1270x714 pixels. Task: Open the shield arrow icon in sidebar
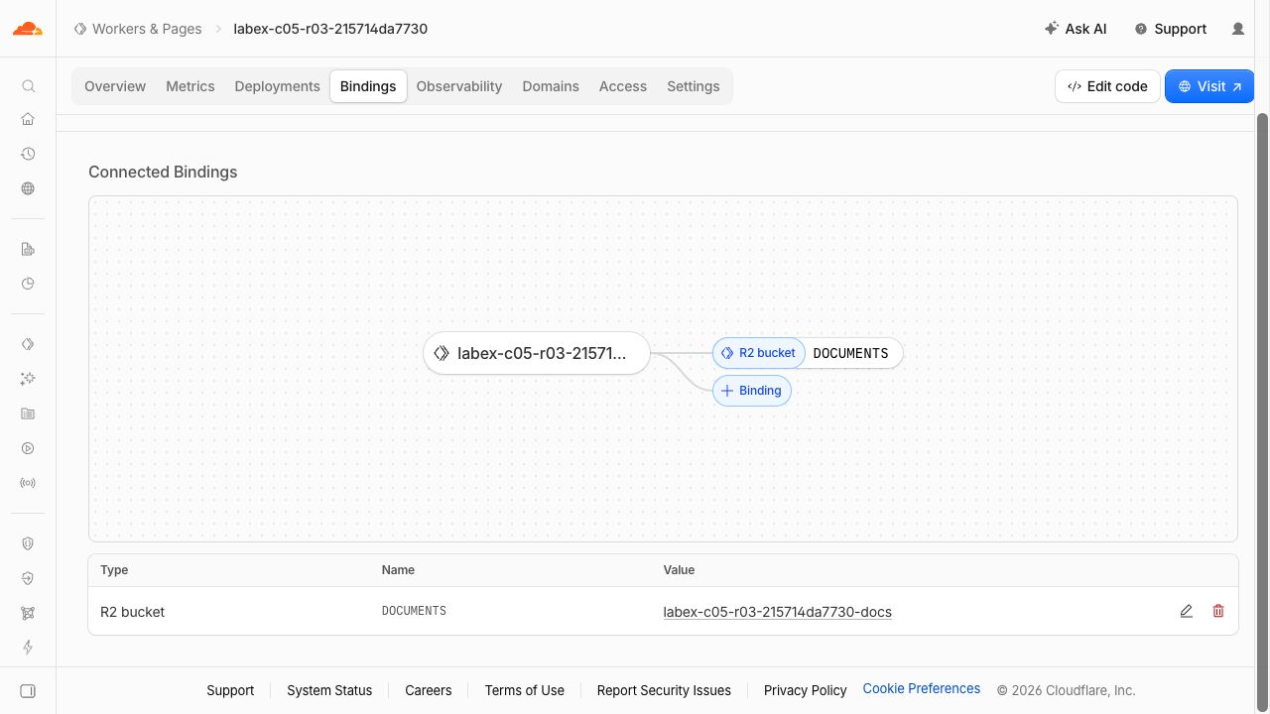coord(28,578)
